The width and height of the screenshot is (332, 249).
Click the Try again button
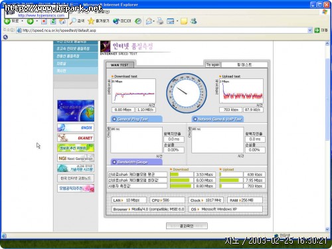212,64
